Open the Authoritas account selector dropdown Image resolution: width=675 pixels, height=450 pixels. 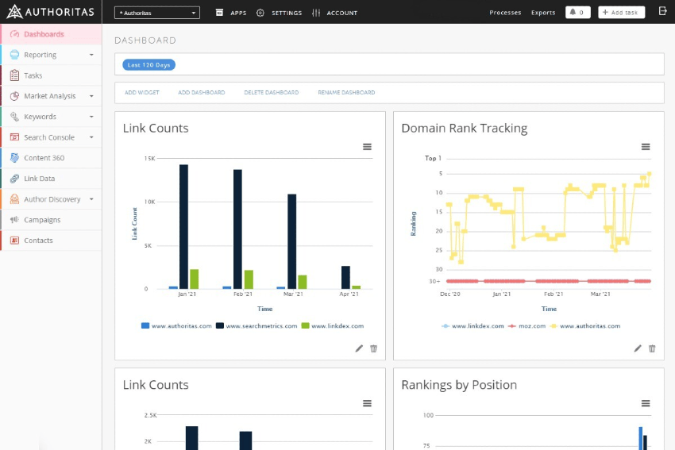click(x=157, y=13)
